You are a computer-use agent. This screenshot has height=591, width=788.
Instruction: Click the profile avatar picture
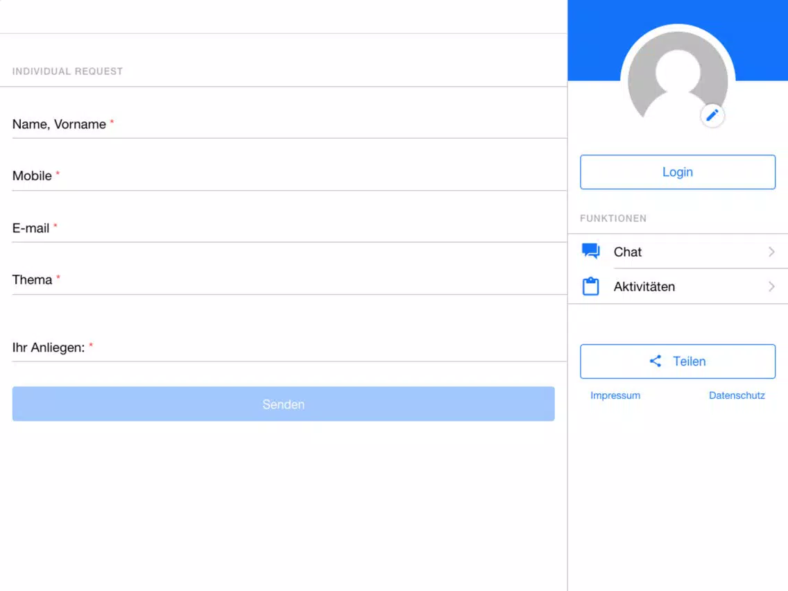click(x=678, y=80)
